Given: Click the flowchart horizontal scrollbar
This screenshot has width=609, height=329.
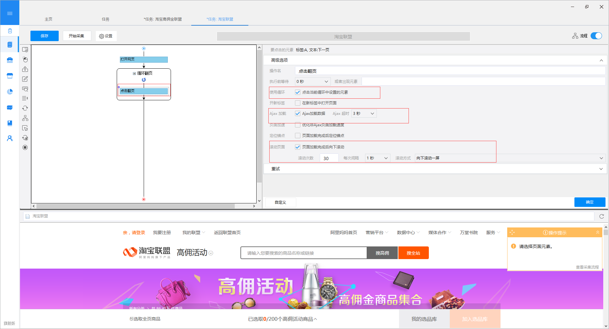Looking at the screenshot, I should tap(136, 206).
